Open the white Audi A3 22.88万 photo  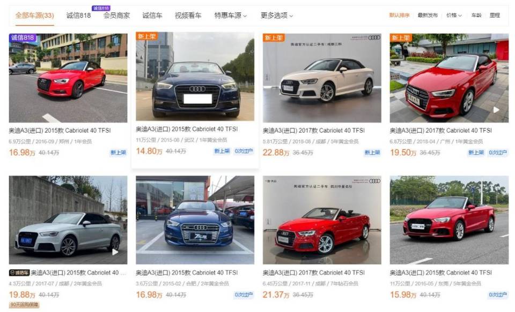pyautogui.click(x=322, y=78)
